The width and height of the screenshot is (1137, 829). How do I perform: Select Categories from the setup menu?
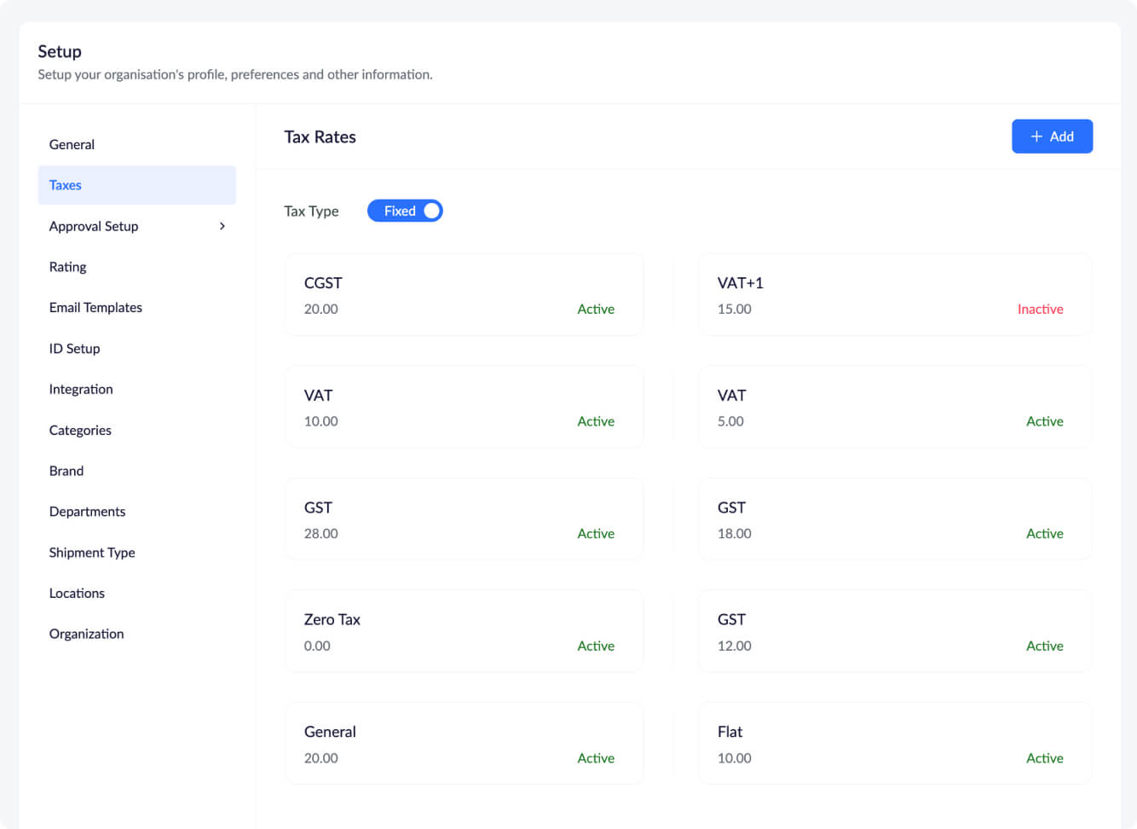pos(80,430)
